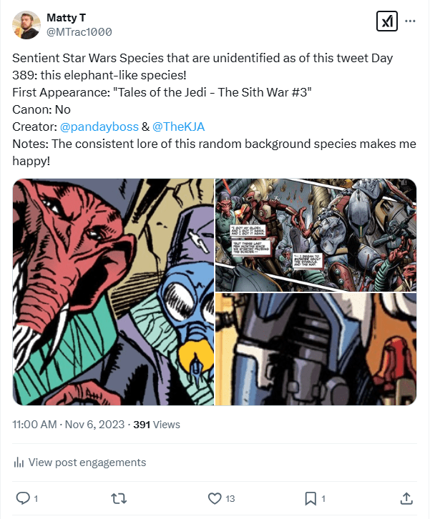Open the bottom-right blurry armor image

pos(316,350)
